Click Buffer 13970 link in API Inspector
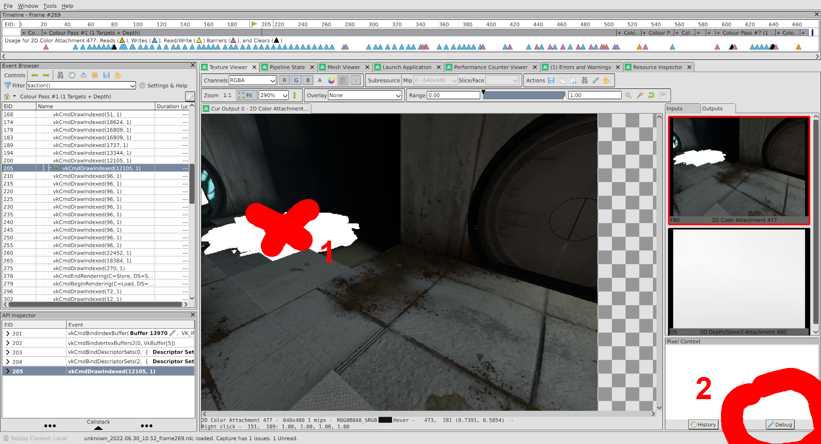The height and width of the screenshot is (444, 821). 148,333
